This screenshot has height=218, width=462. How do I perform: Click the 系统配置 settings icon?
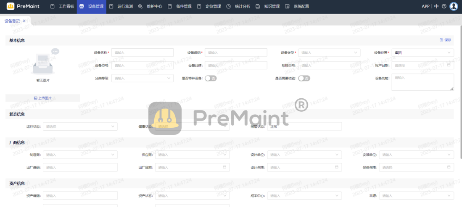pos(287,6)
